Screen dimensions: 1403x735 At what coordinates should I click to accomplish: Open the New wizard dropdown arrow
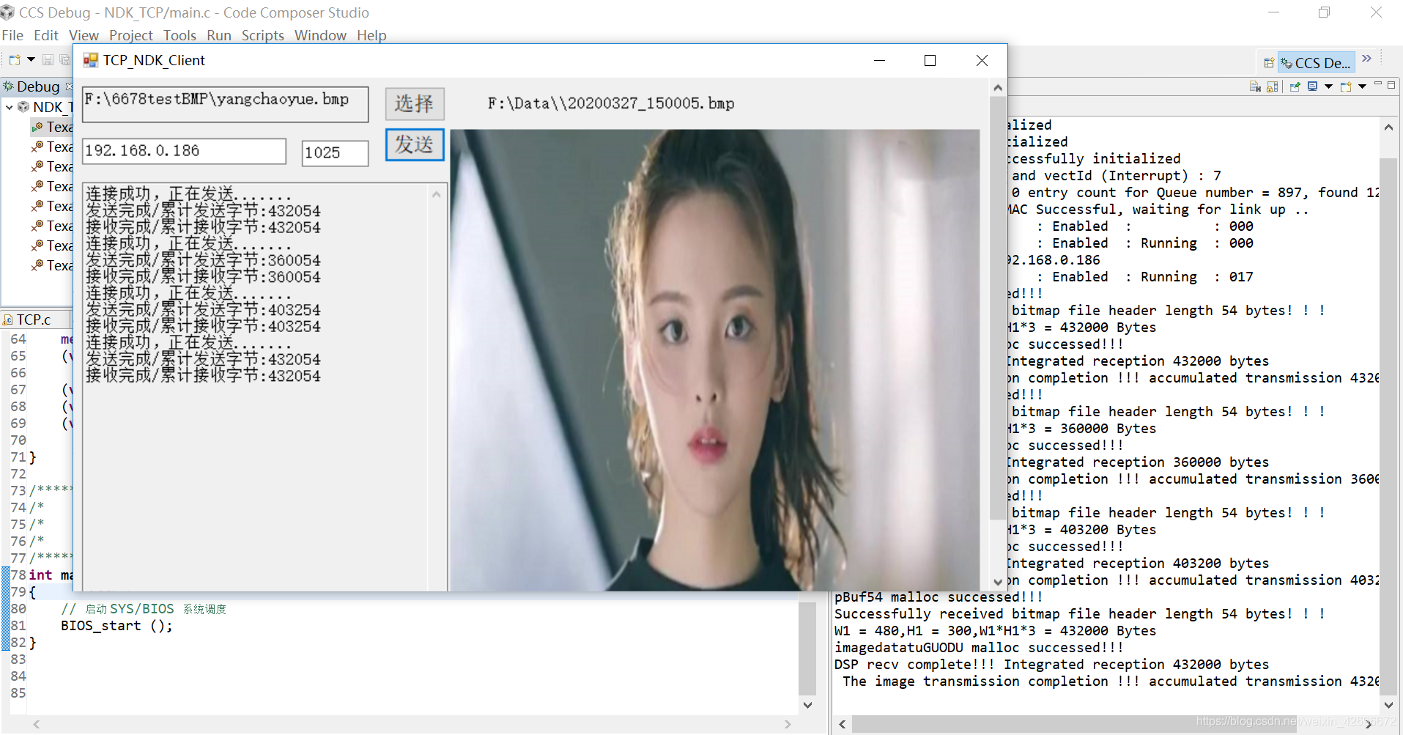[31, 60]
